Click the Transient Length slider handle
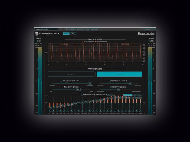 click(x=78, y=89)
